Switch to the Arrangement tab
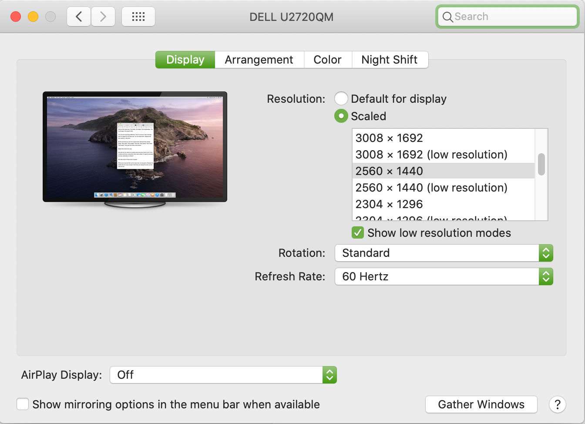Image resolution: width=585 pixels, height=424 pixels. [x=259, y=60]
